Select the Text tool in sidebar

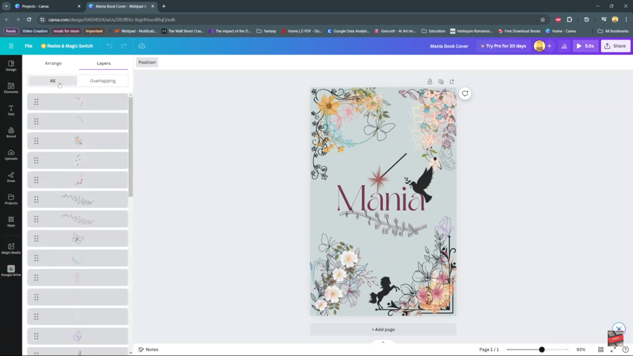click(11, 110)
